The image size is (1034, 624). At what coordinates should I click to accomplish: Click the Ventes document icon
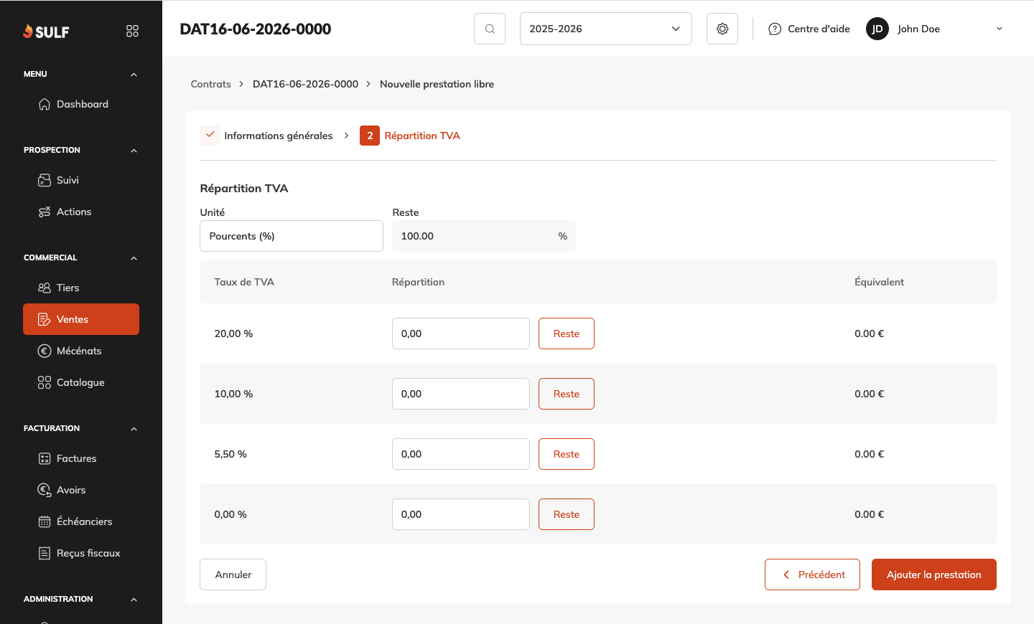[45, 319]
